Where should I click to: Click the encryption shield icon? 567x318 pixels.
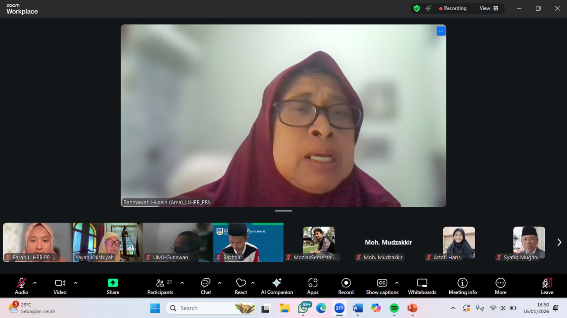pos(417,8)
